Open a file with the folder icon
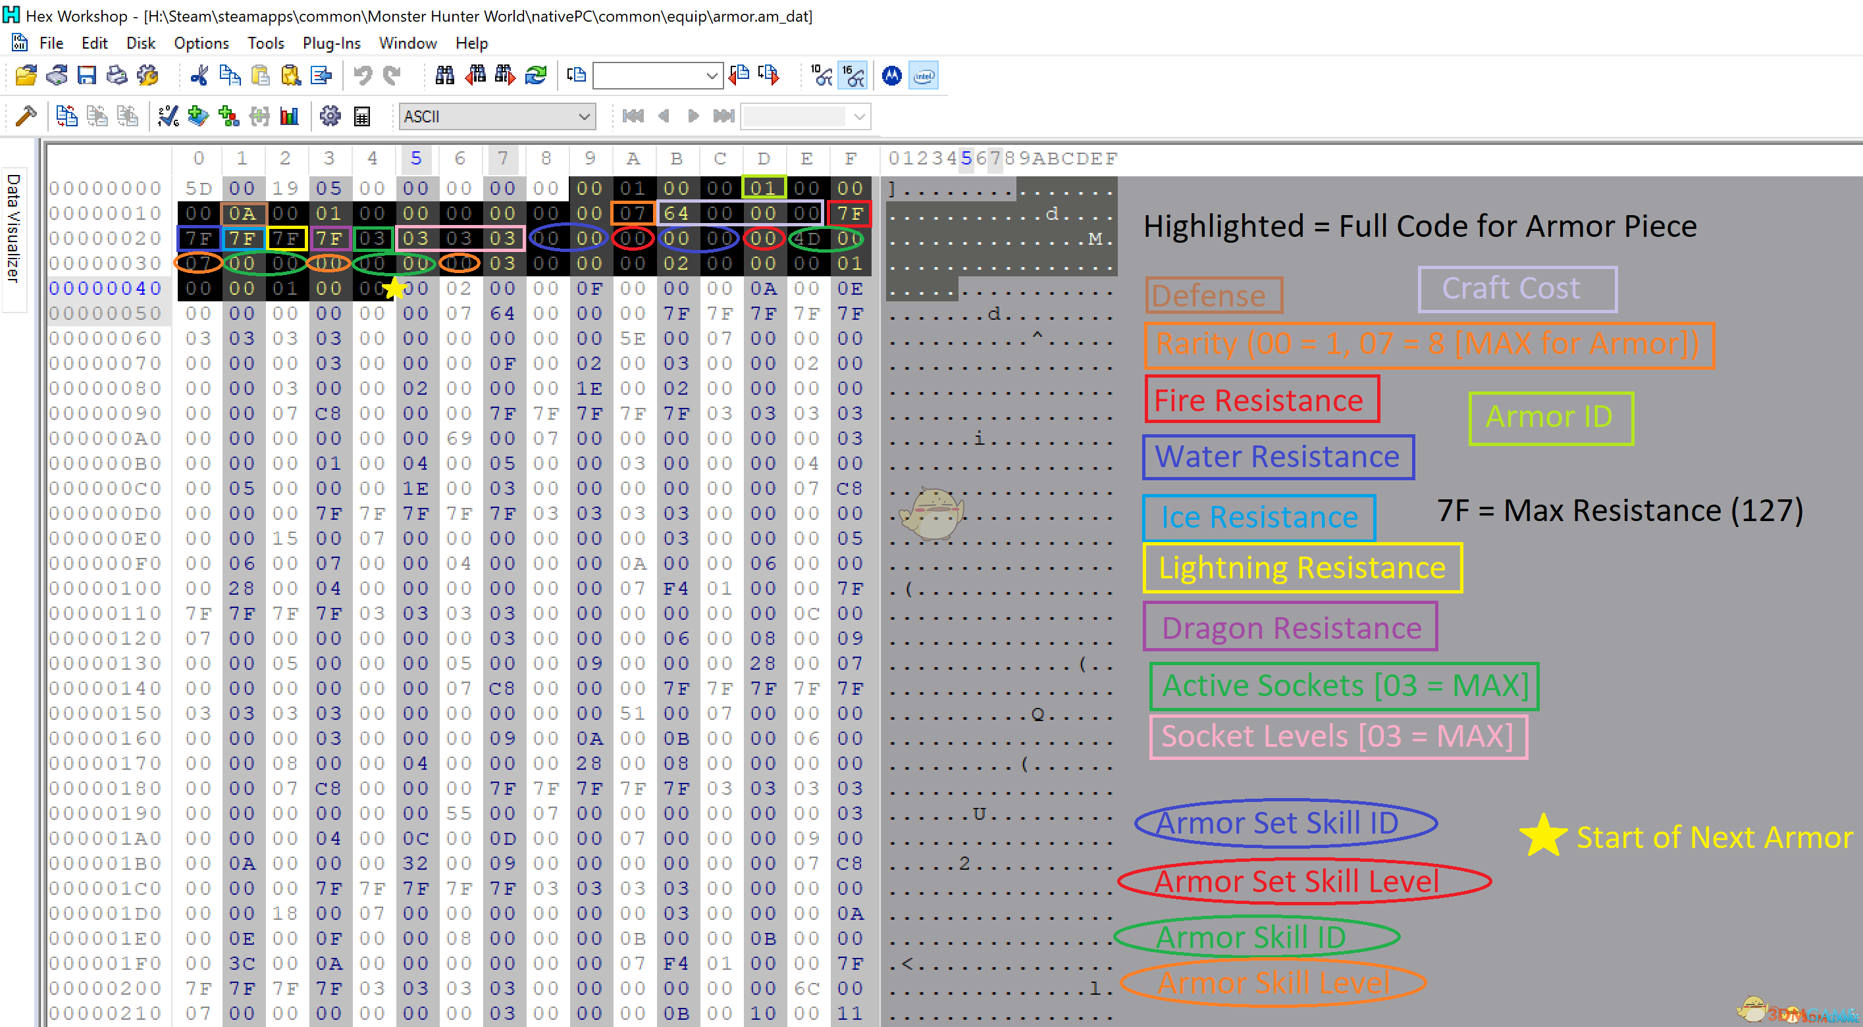 pos(26,75)
